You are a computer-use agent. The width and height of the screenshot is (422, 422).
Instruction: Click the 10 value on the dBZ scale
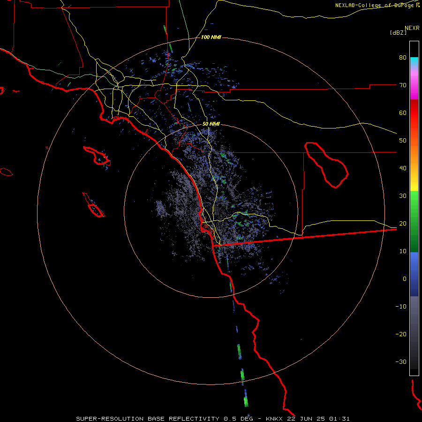403,251
